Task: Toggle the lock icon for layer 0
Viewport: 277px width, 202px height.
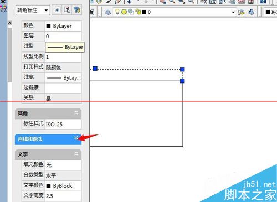Action: (x=138, y=12)
